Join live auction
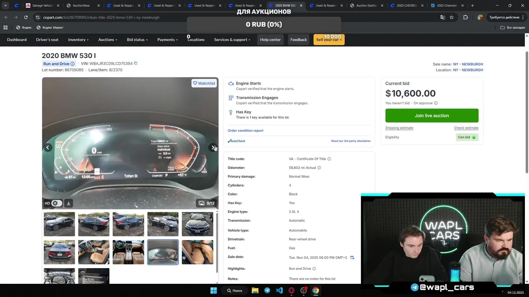The width and height of the screenshot is (529, 297). tap(432, 115)
